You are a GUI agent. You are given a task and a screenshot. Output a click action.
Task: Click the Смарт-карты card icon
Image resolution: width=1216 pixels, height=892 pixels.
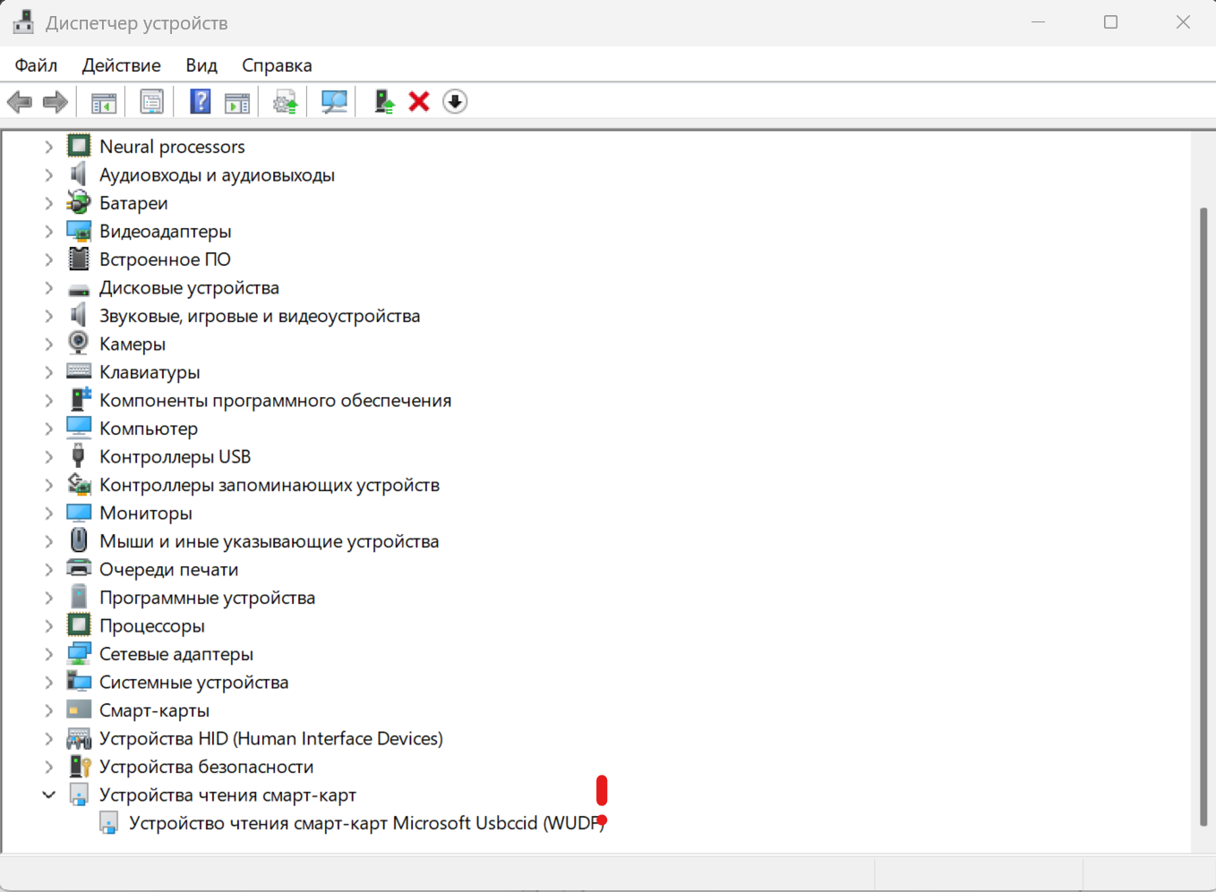click(x=79, y=710)
